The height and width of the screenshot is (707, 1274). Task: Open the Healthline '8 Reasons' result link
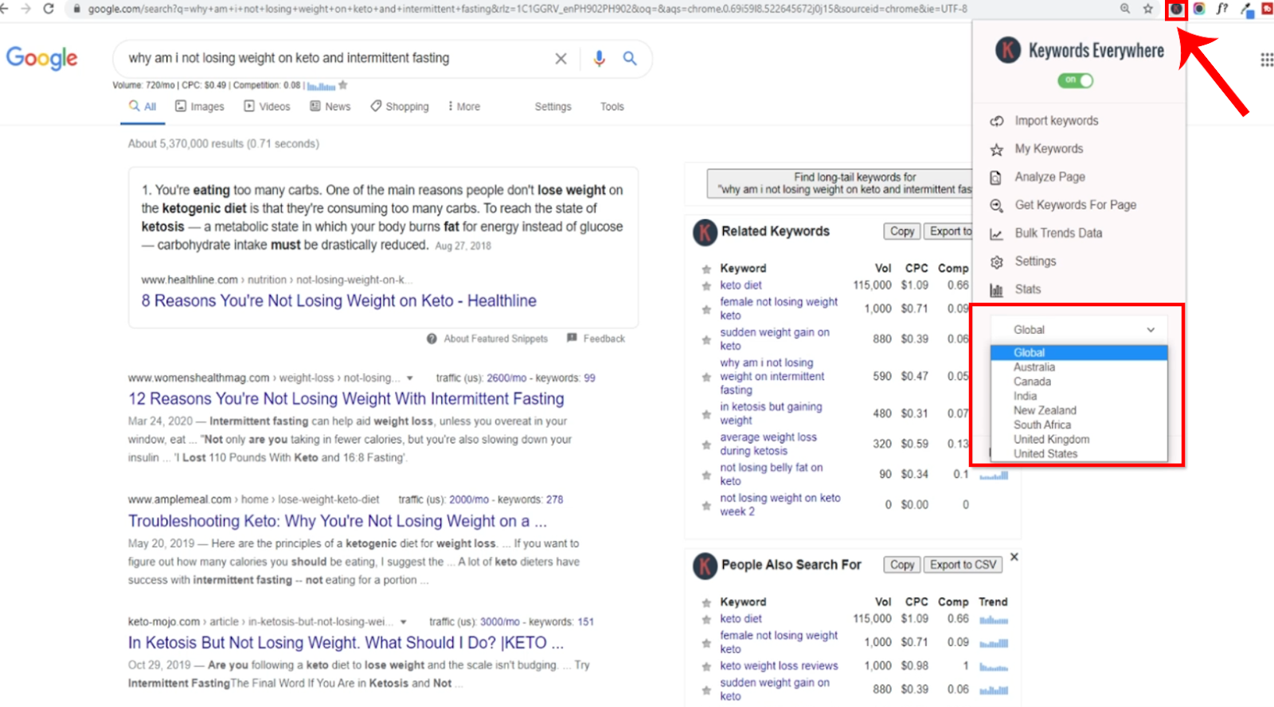(x=338, y=301)
